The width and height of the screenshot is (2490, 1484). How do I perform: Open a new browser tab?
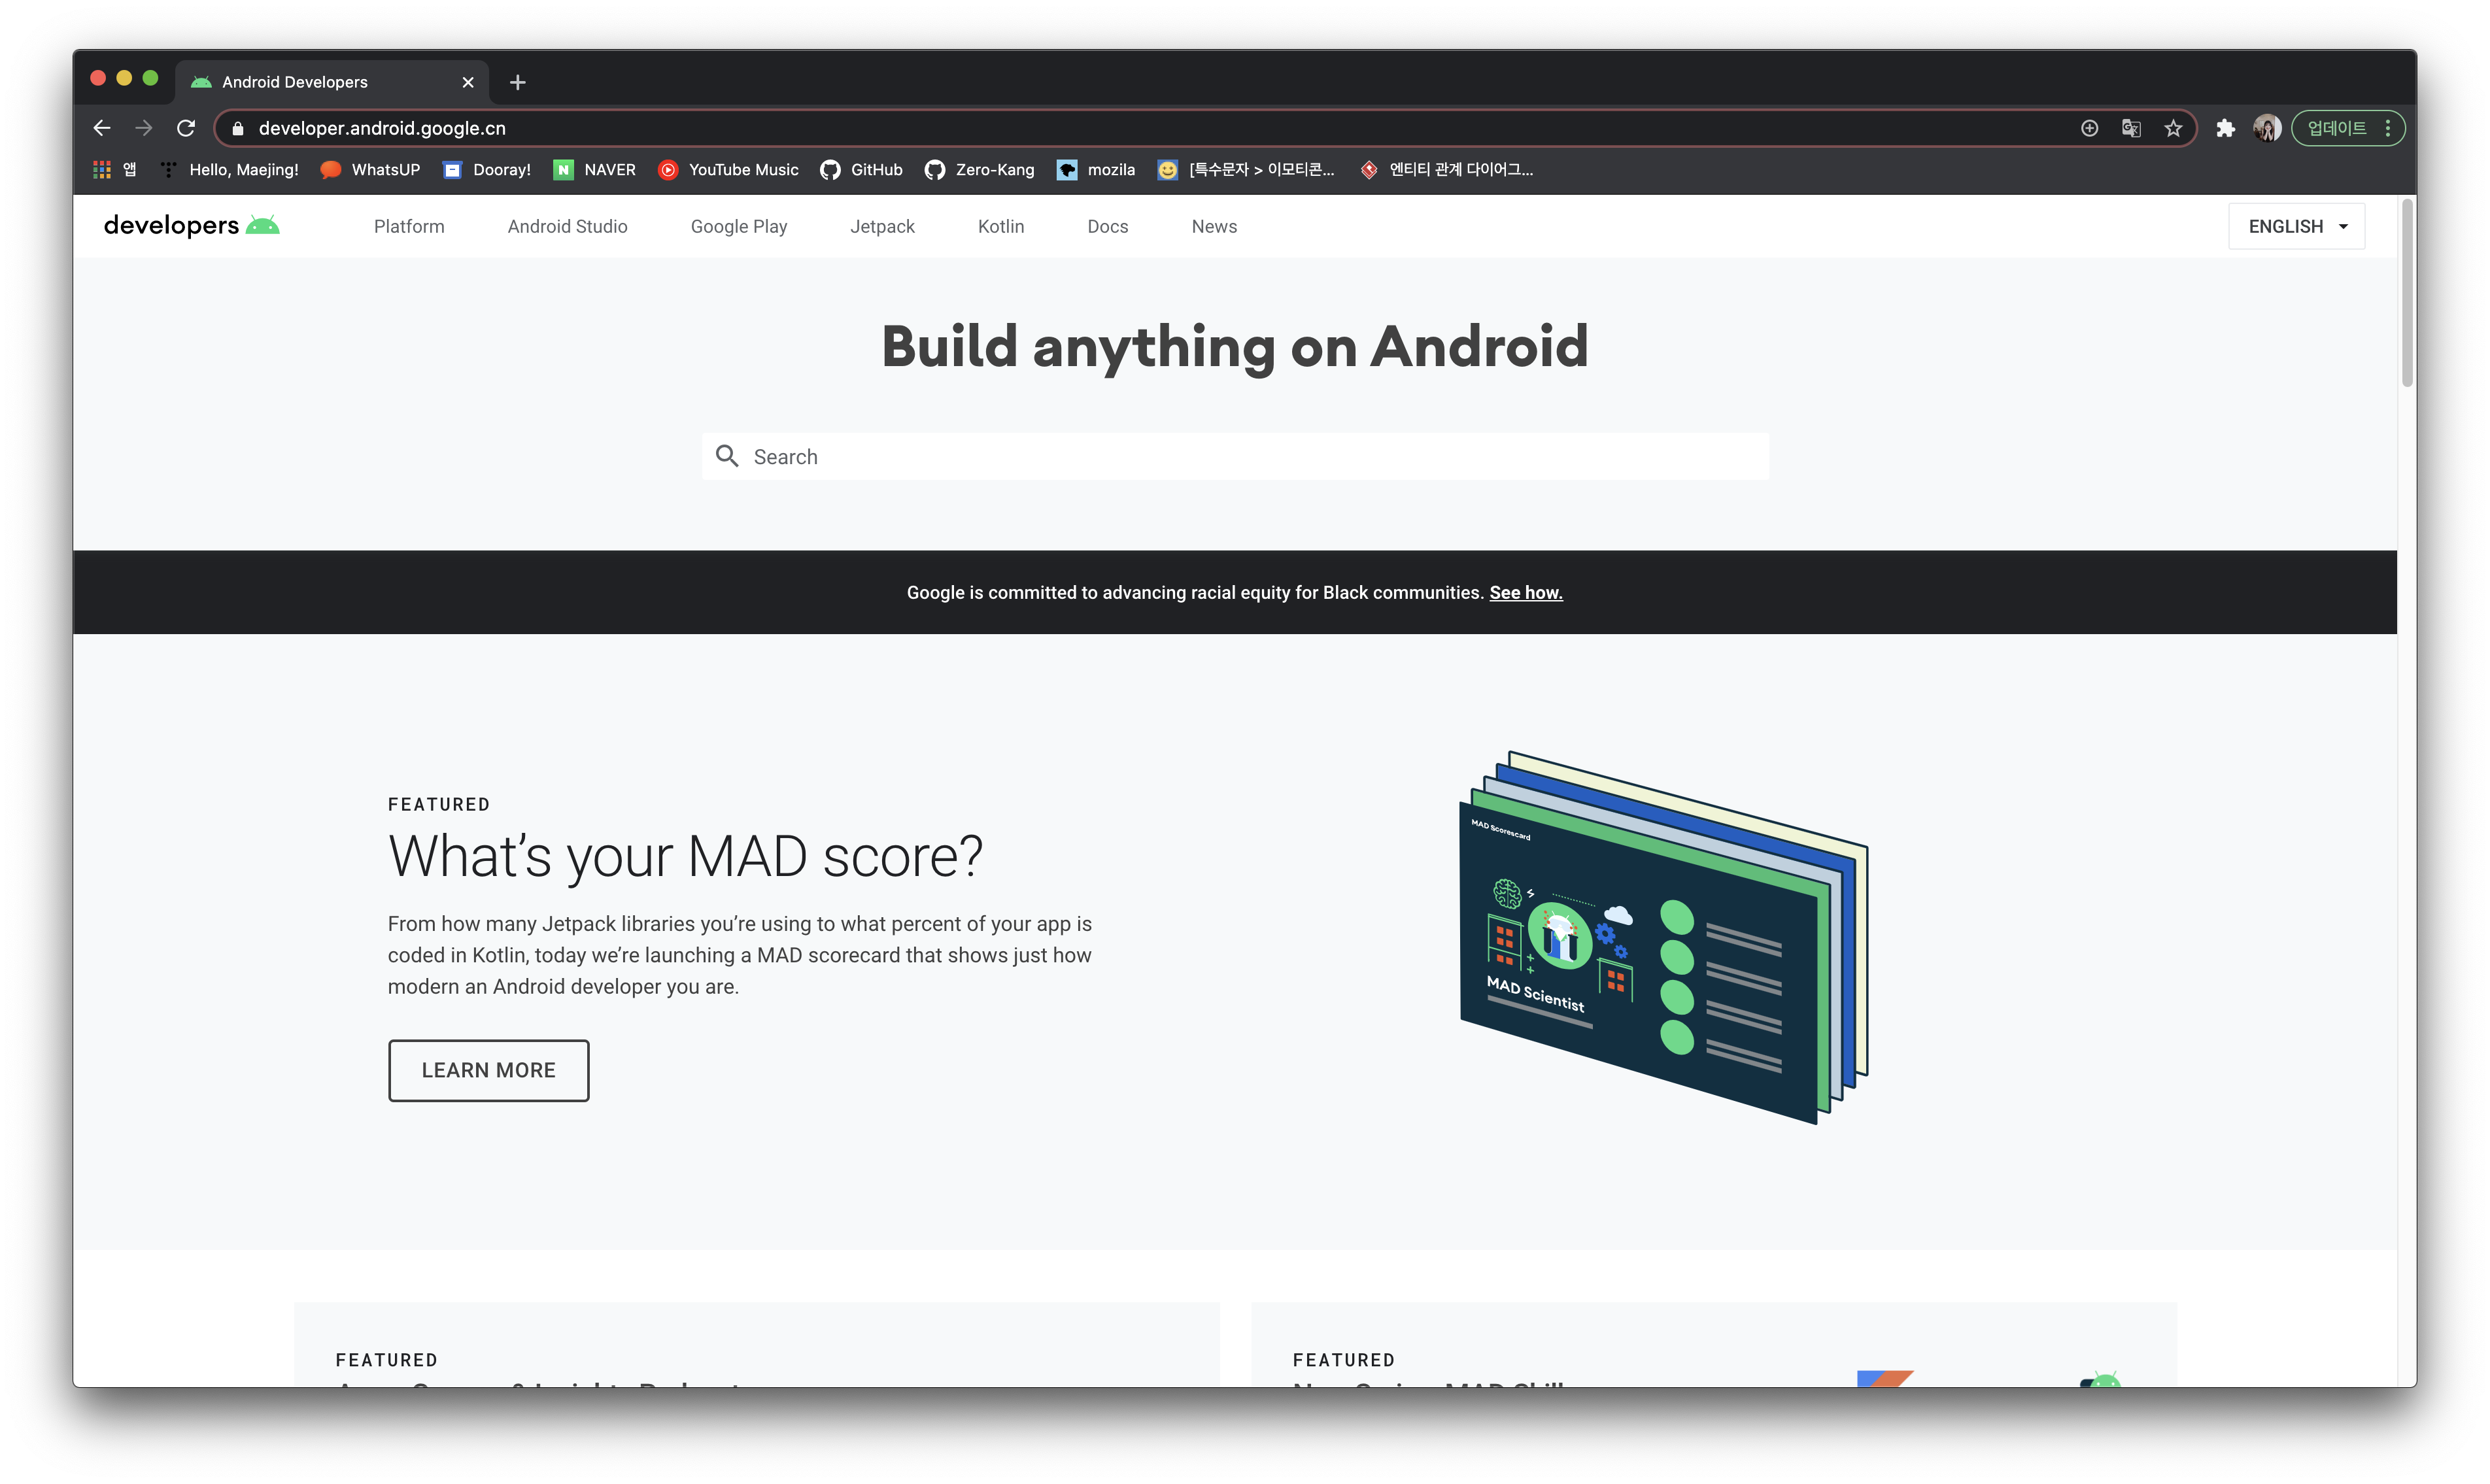[x=517, y=82]
